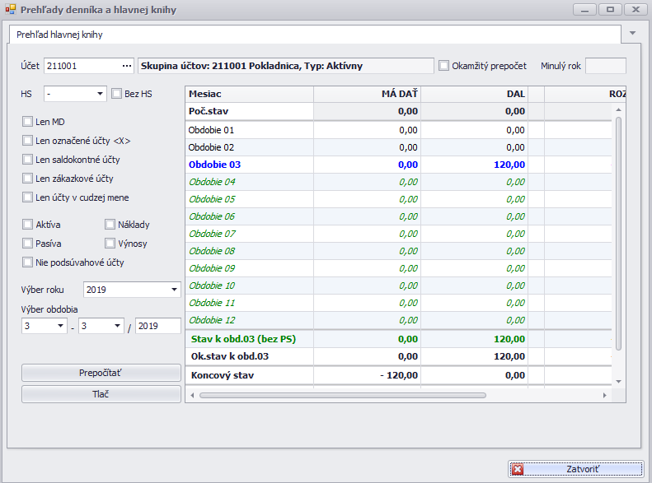Enable the Okamžitý prepočet checkbox
This screenshot has height=483, width=652.
[444, 66]
